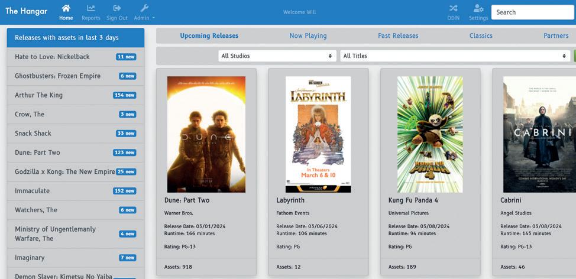Click the Sign Out icon
The width and height of the screenshot is (576, 279).
click(117, 8)
